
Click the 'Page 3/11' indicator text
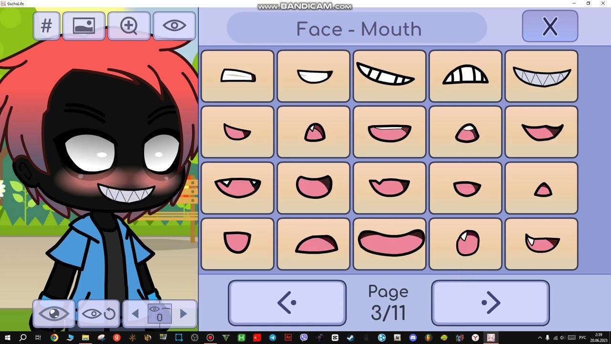(x=389, y=302)
